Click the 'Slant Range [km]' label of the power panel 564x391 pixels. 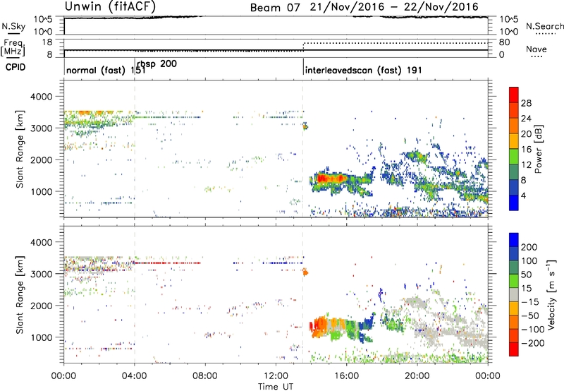[x=20, y=149]
